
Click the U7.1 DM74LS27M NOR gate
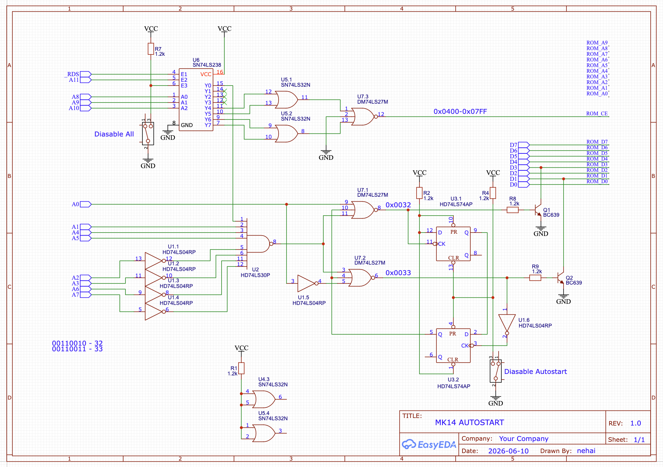coord(364,210)
